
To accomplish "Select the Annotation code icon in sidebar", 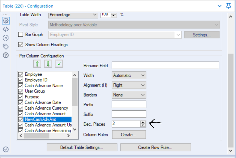I will point(6,29).
